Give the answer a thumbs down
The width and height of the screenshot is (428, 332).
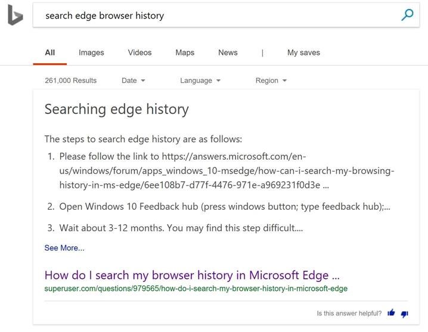[x=405, y=314]
